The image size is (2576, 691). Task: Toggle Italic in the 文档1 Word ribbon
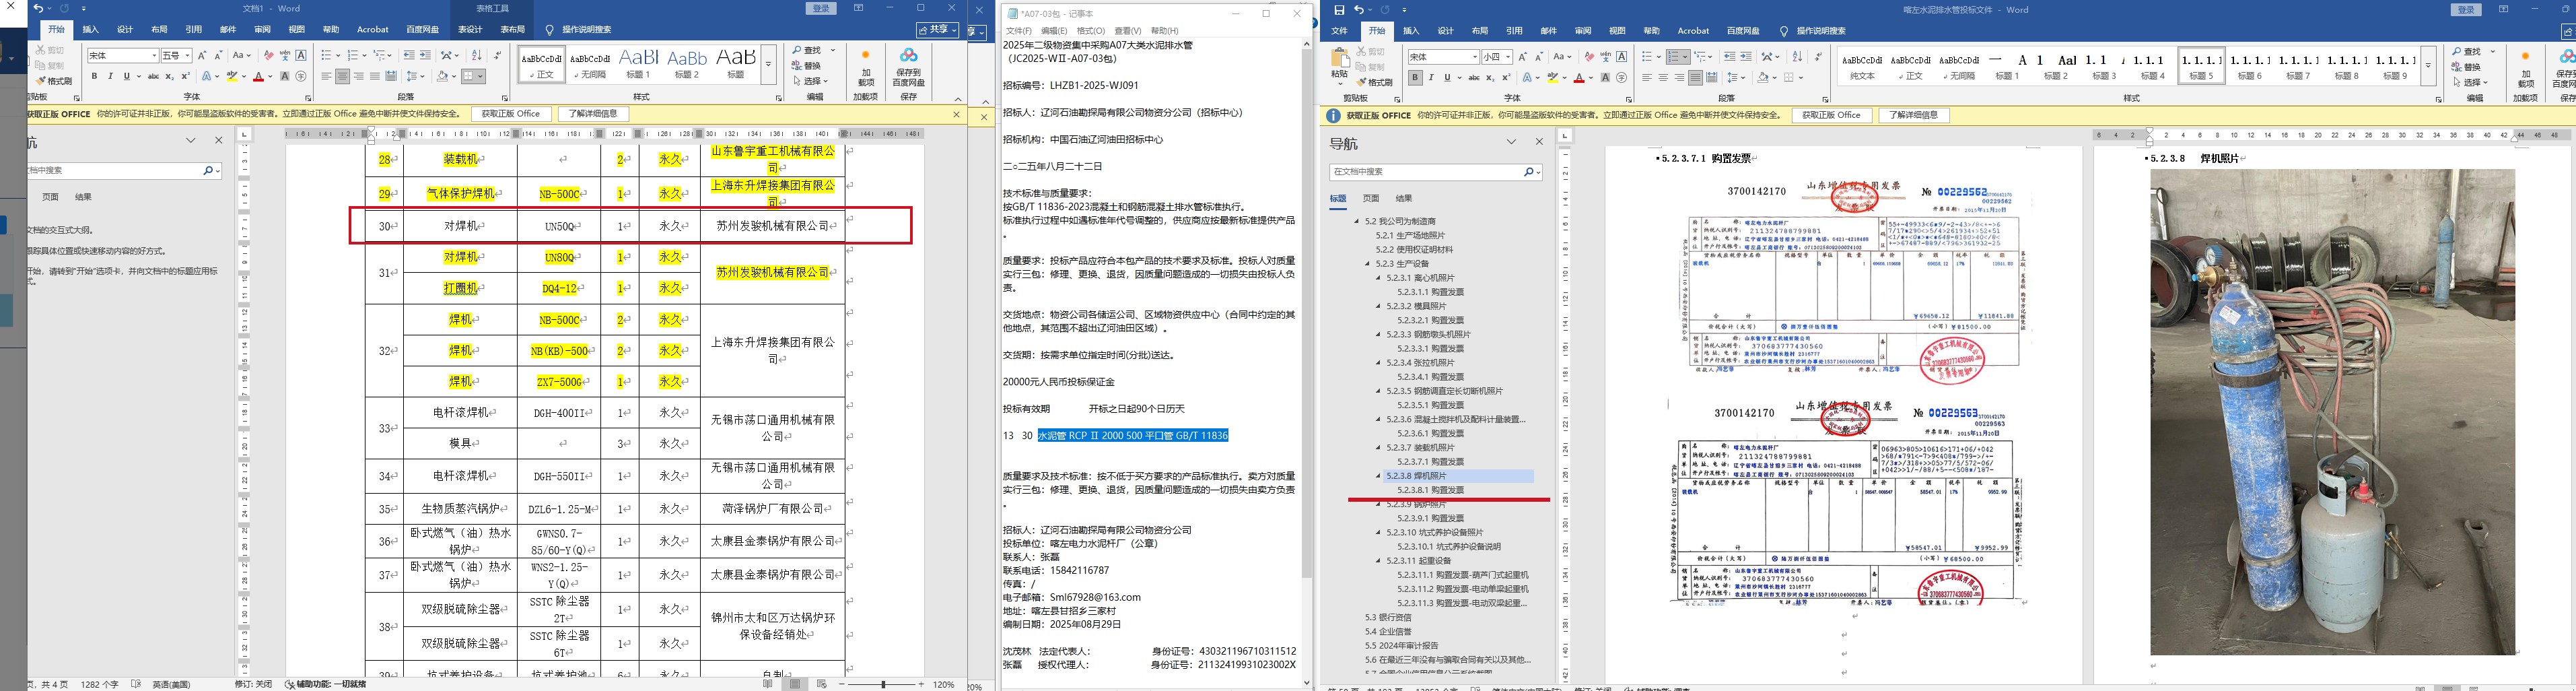point(110,76)
